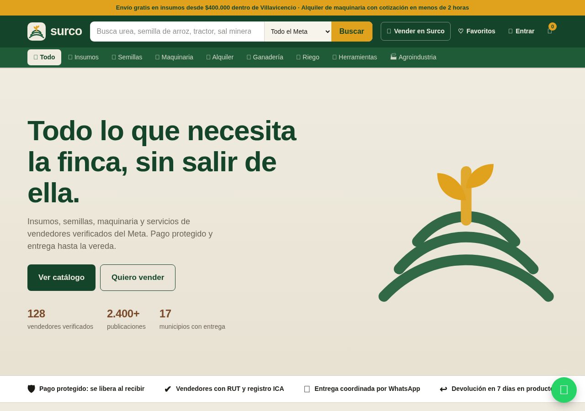Open the Favoritos heart link

pos(476,31)
